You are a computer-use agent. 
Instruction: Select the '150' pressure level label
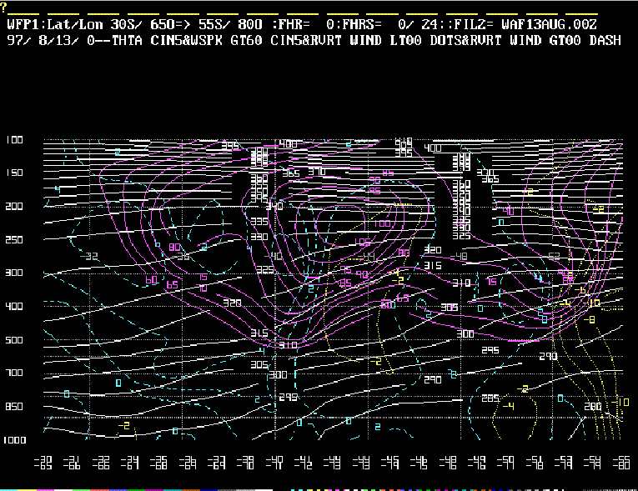click(x=14, y=173)
